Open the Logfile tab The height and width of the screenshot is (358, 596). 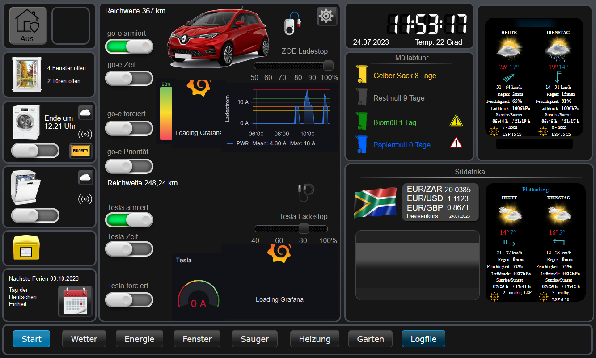point(423,339)
